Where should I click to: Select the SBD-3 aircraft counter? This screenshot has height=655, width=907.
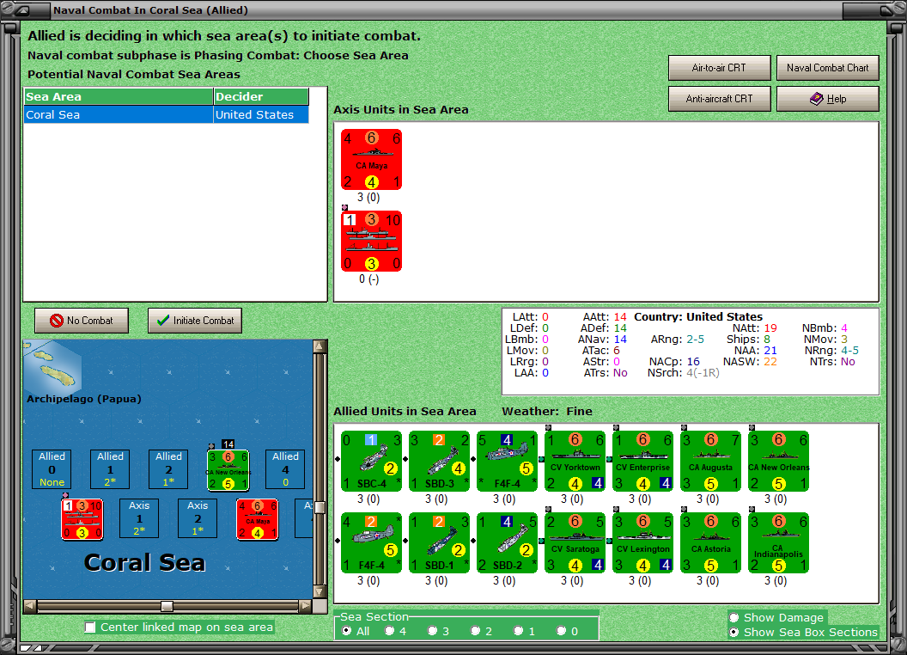439,461
